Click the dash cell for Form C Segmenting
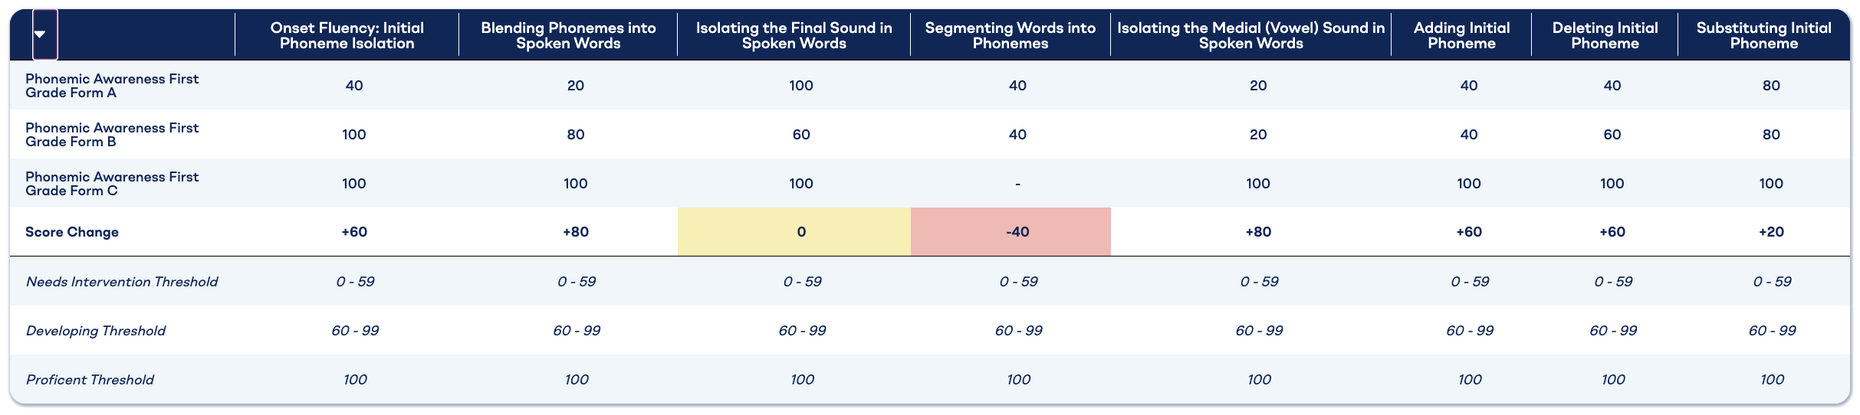Viewport: 1860px width, 415px height. pos(1017,183)
